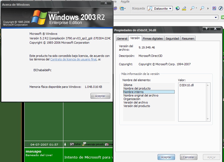Click the plain magnifier icon beside the toolbar overflow arrow

[202, 8]
